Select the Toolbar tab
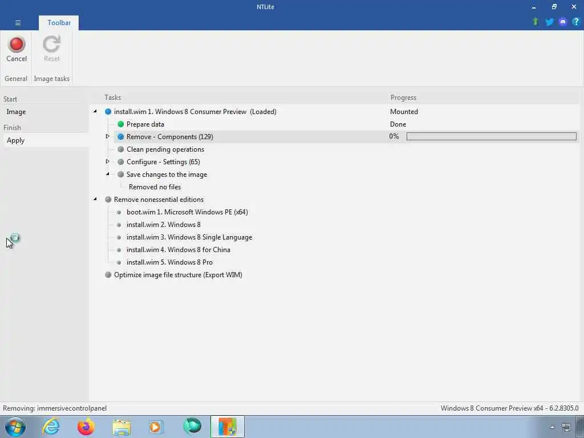The width and height of the screenshot is (584, 438). point(59,23)
